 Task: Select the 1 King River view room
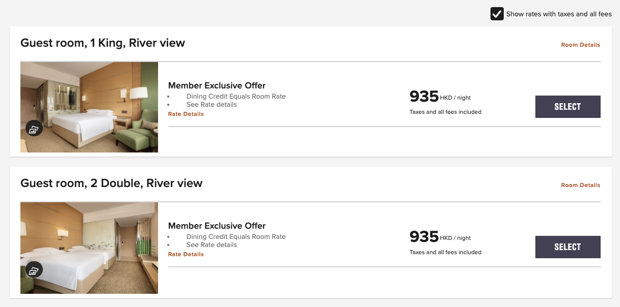[x=568, y=107]
